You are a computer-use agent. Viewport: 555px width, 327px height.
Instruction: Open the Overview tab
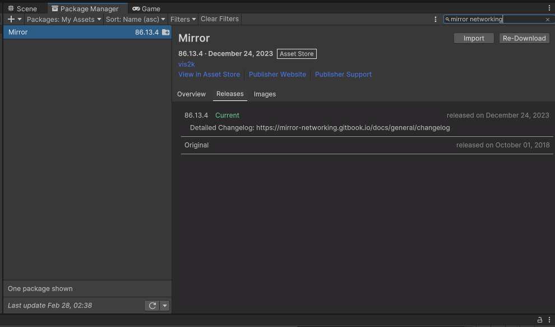[191, 94]
